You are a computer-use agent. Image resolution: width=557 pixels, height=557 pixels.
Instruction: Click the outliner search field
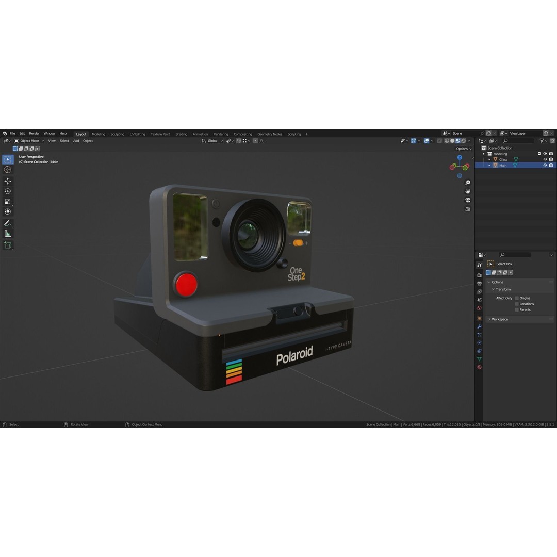pos(518,141)
